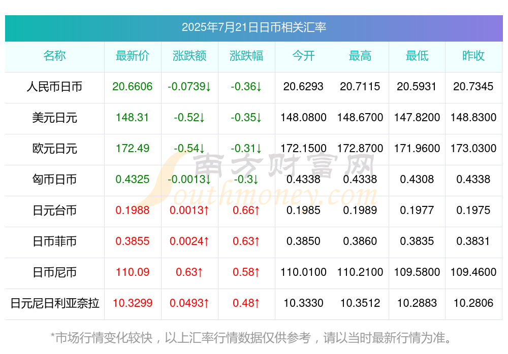This screenshot has height=354, width=508.
Task: Click change amount 0.0493↑
Action: pos(189,303)
